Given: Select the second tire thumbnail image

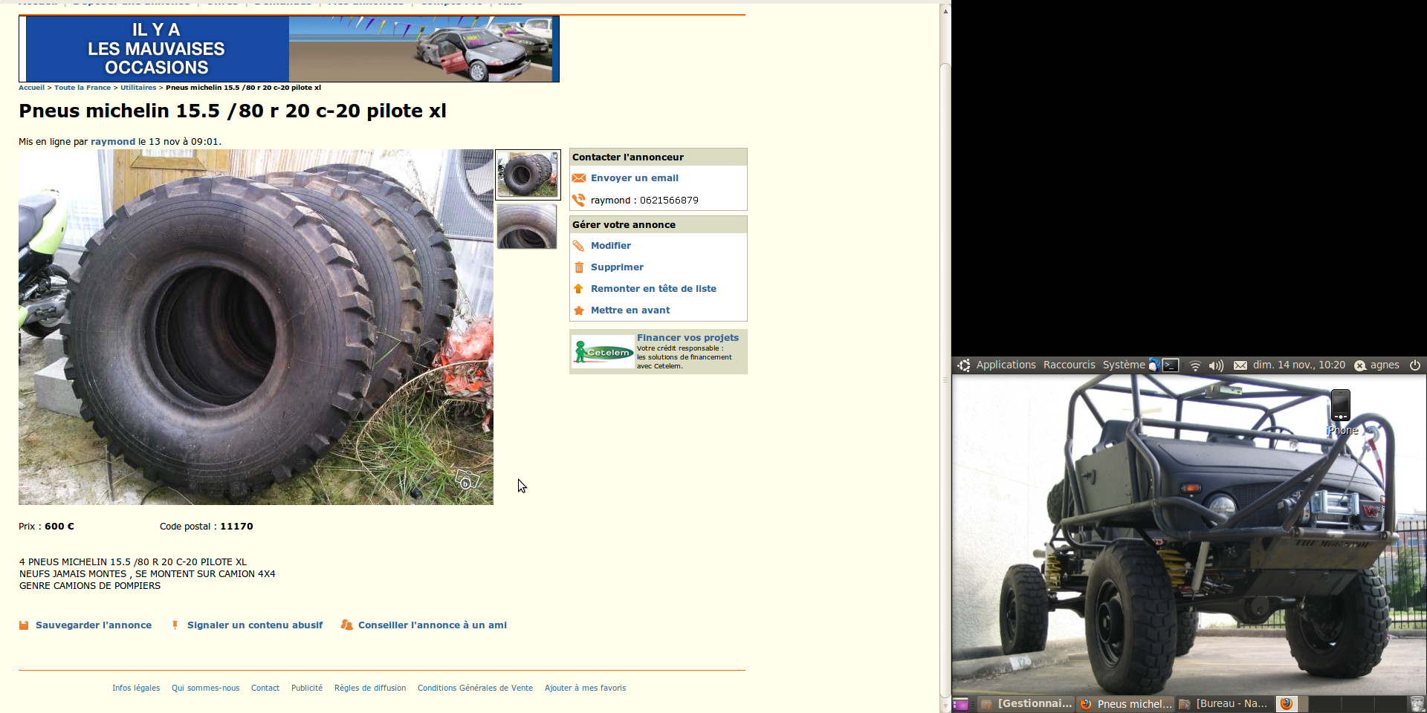Looking at the screenshot, I should tap(527, 227).
